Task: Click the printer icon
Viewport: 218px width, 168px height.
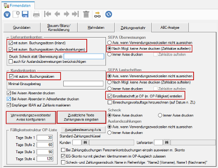Action: point(36,14)
